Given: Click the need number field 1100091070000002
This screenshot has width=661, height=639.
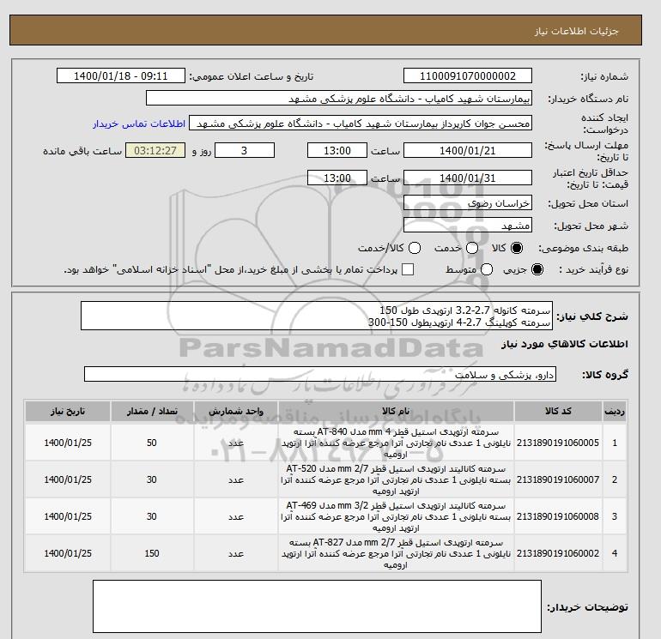Looking at the screenshot, I should (468, 75).
